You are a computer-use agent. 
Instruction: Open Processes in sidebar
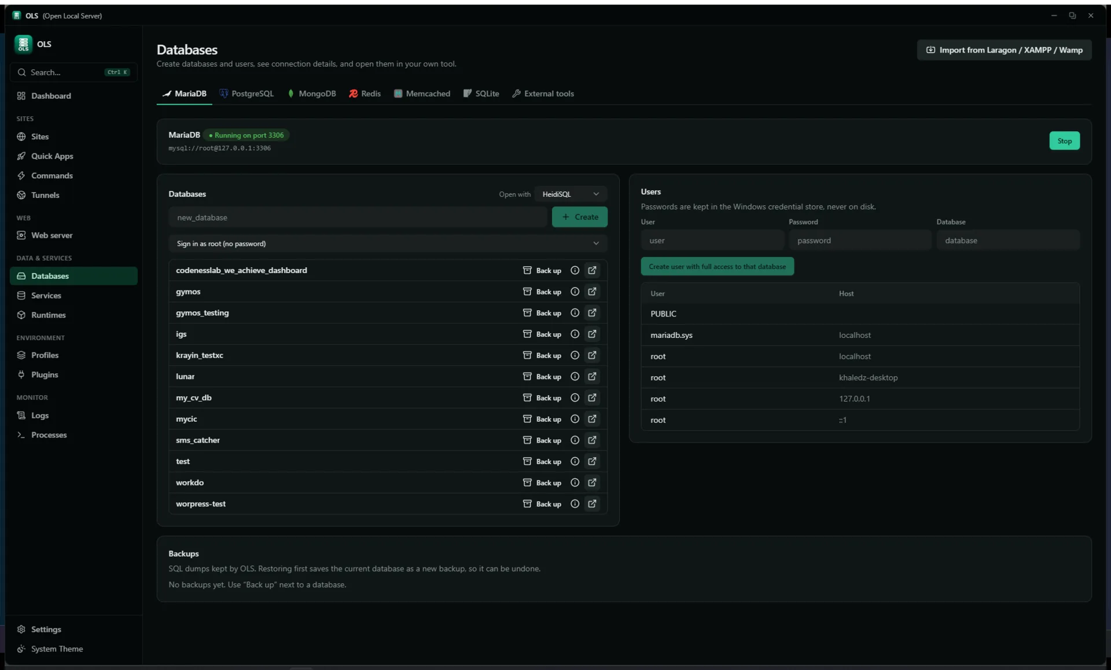coord(73,435)
